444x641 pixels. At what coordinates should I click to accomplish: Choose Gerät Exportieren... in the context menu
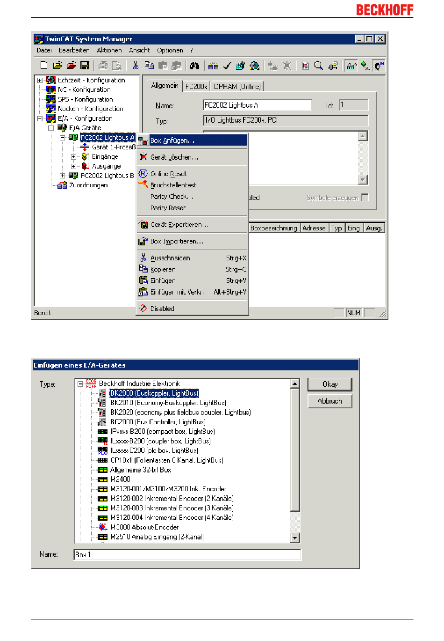[x=192, y=225]
